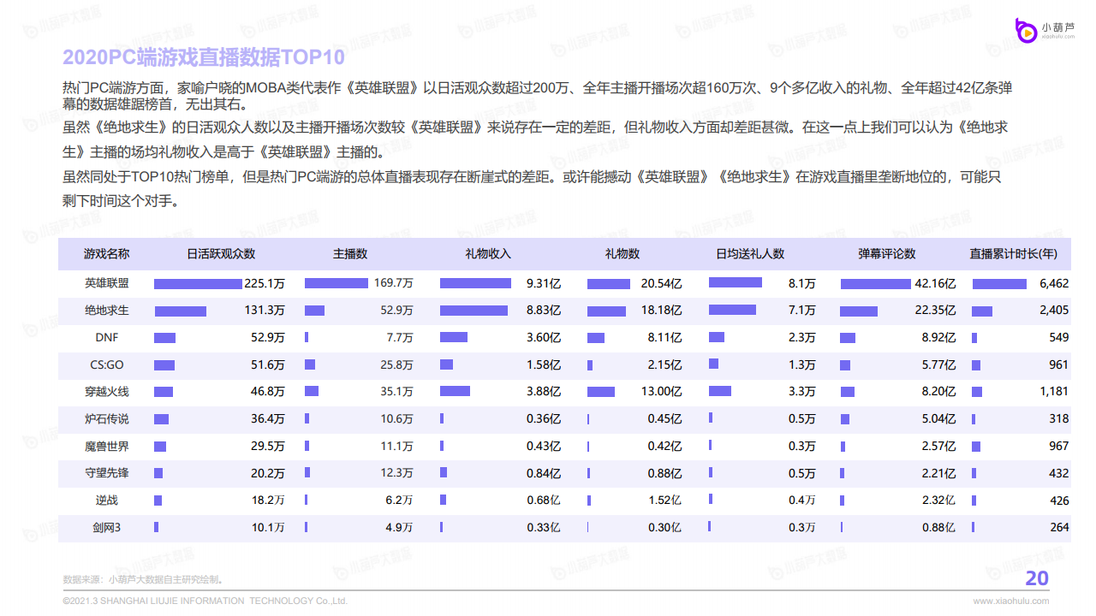Click the 25.8万 streamer count for CS:GO
The width and height of the screenshot is (1096, 616).
396,364
